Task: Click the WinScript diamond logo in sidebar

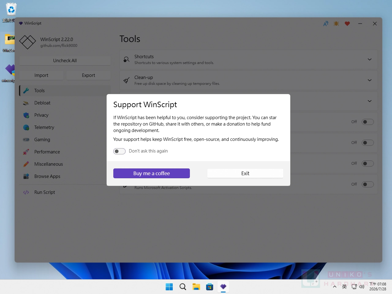Action: (x=28, y=42)
